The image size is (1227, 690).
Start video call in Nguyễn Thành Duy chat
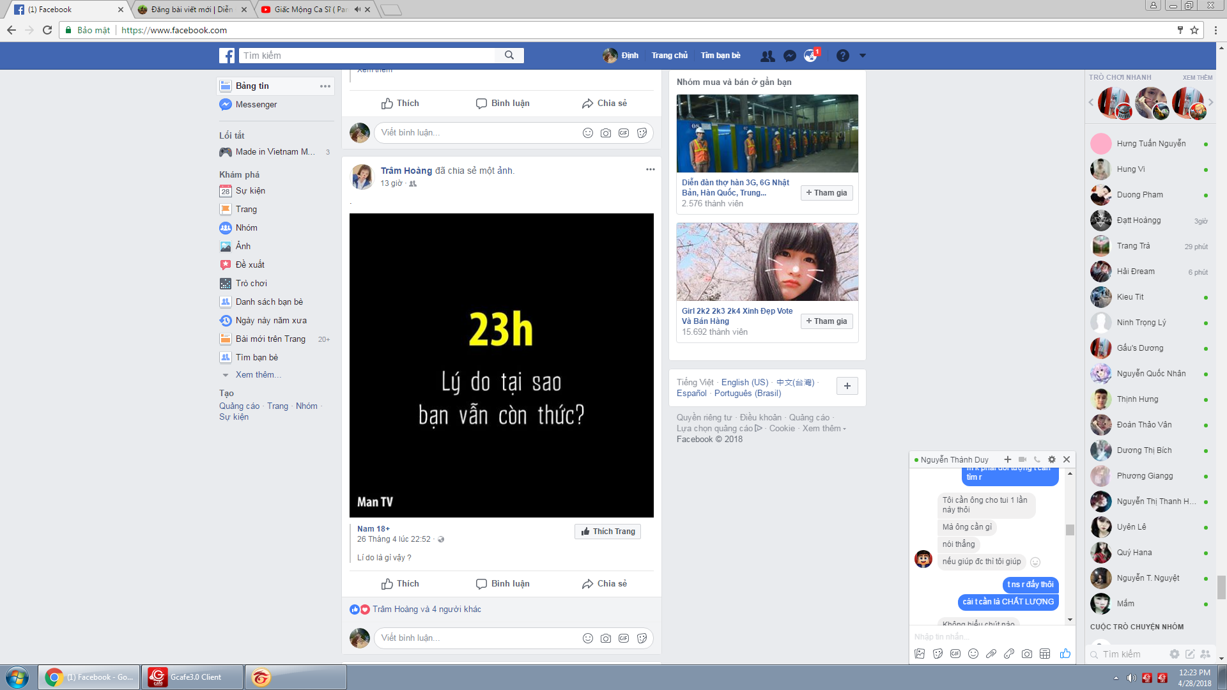point(1022,459)
